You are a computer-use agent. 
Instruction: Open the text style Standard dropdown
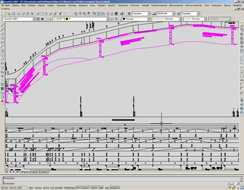tap(149, 14)
